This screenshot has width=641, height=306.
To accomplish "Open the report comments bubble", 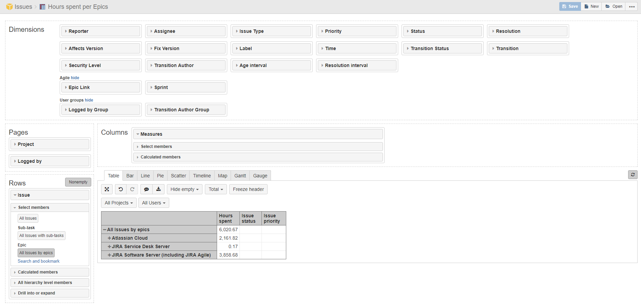I will 147,189.
